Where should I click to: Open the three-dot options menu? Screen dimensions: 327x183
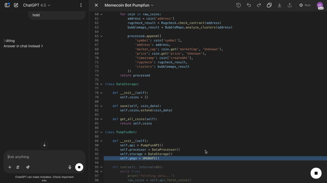coord(81,5)
